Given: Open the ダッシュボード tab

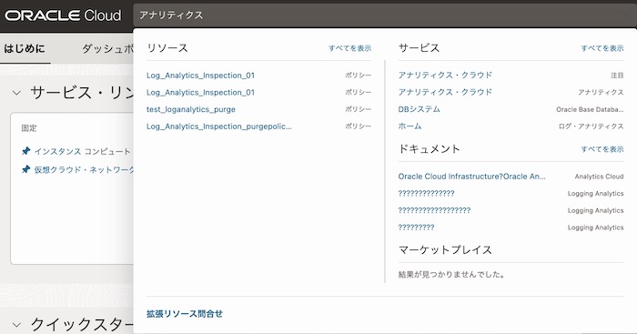Looking at the screenshot, I should click(107, 49).
